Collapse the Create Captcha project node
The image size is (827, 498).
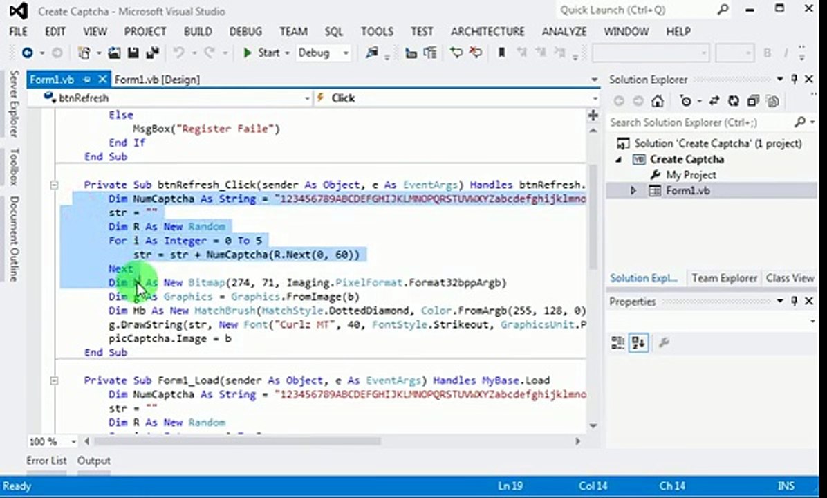[x=619, y=159]
